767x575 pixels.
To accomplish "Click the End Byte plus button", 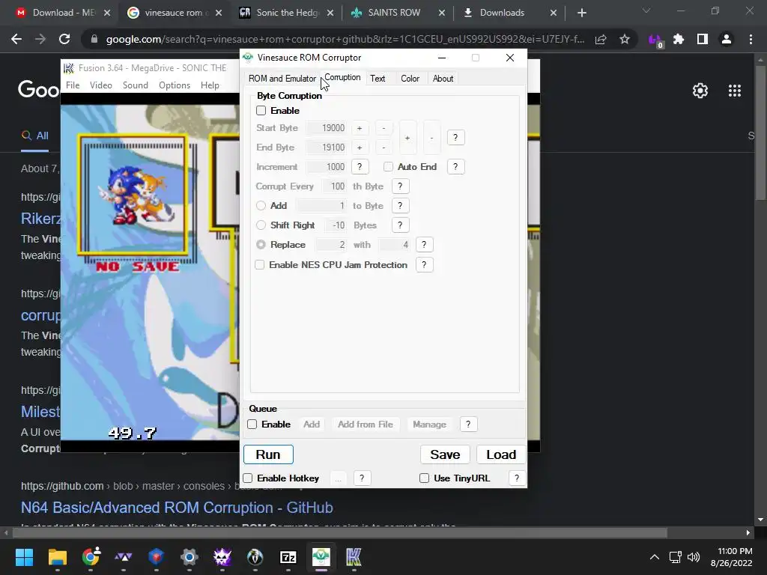I will (360, 147).
